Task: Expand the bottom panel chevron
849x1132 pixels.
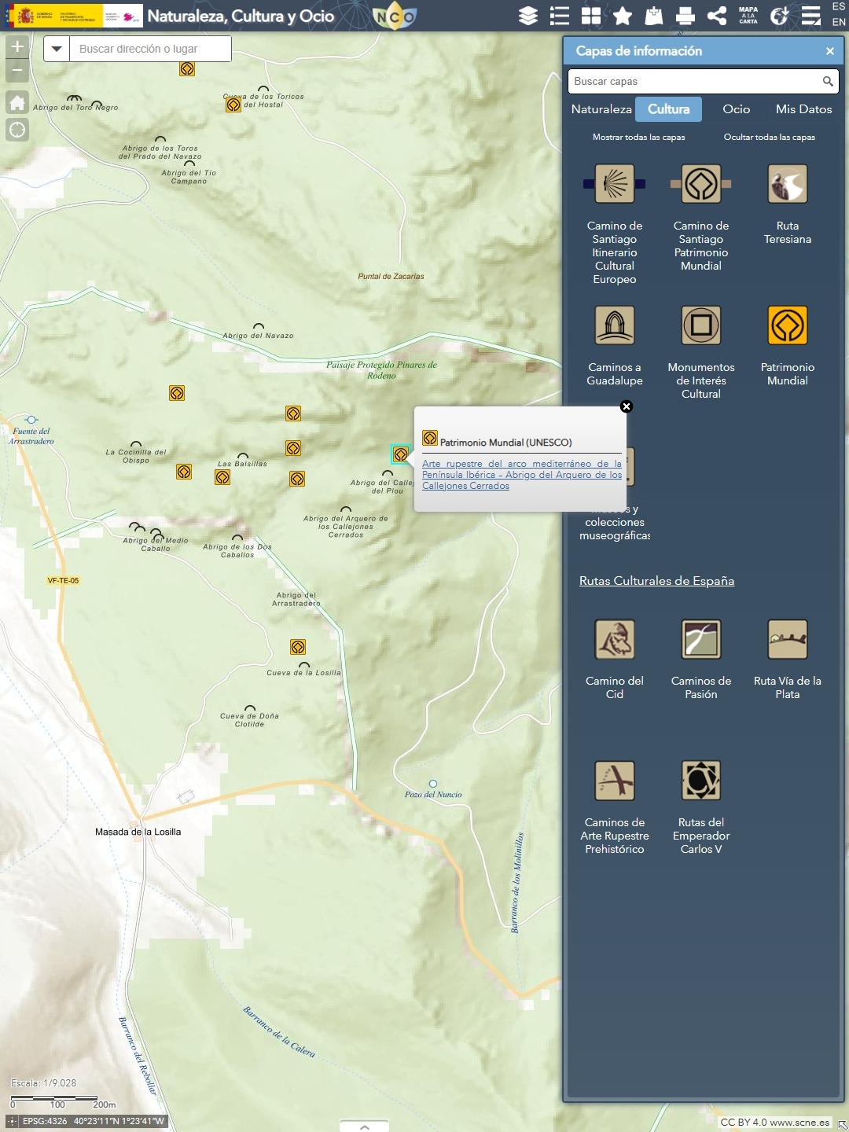Action: pyautogui.click(x=364, y=1126)
